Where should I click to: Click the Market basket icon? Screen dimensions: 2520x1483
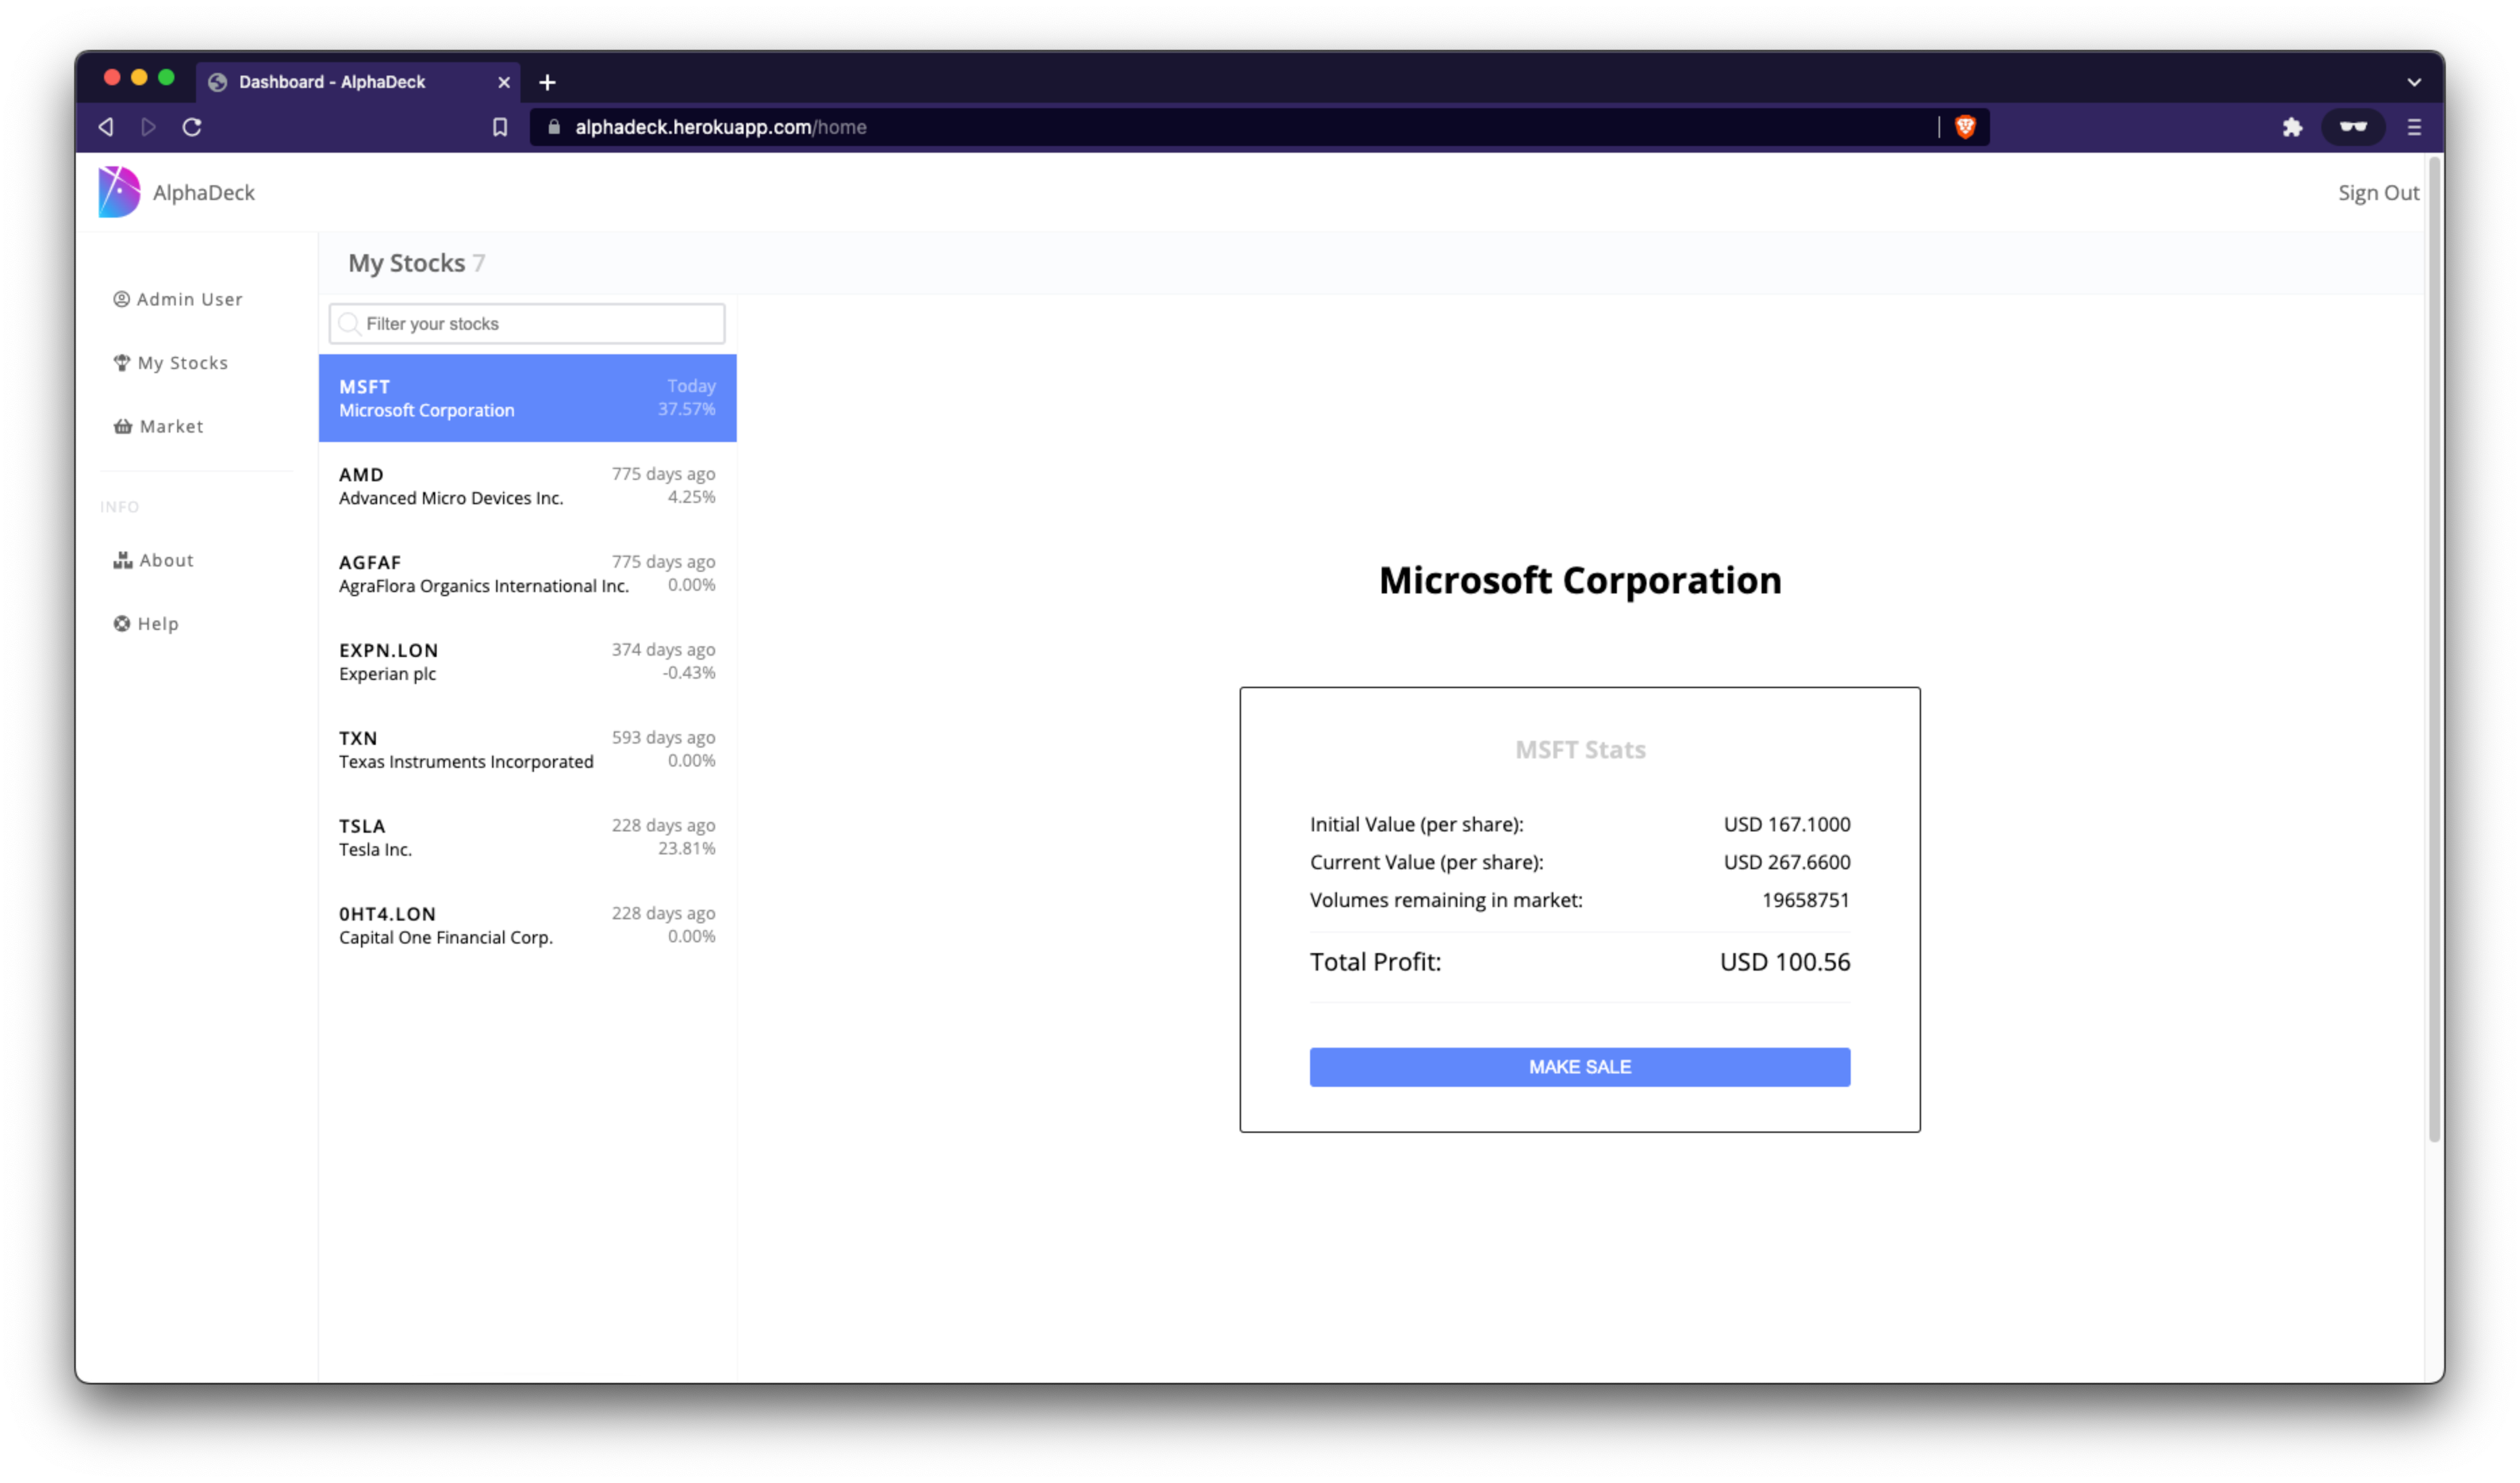pyautogui.click(x=123, y=426)
